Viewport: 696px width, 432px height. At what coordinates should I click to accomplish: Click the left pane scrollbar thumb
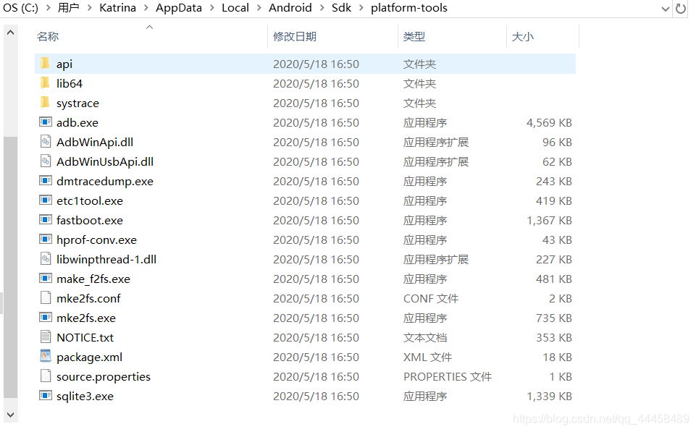point(11,268)
